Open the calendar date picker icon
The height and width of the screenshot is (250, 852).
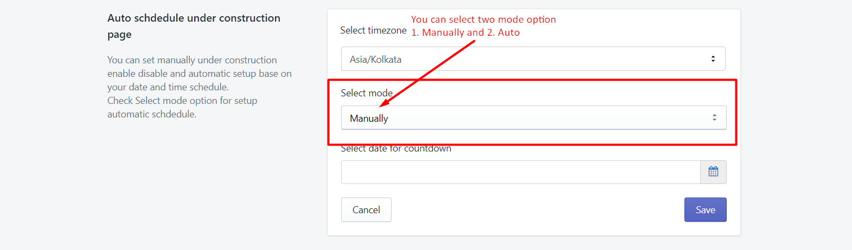(713, 172)
